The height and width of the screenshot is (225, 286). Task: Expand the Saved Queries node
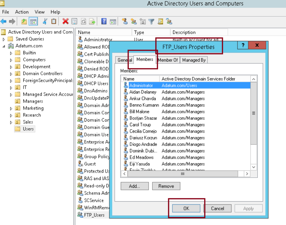pos(4,39)
